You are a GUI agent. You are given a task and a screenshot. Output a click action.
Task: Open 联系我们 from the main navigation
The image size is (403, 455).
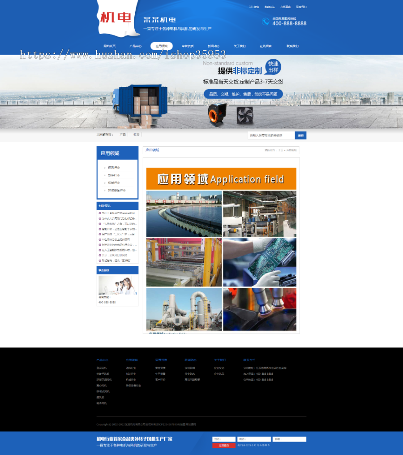292,46
